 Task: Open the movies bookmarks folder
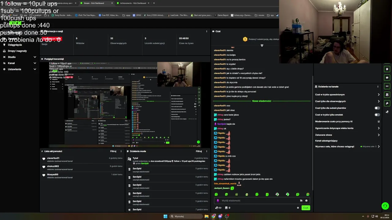pyautogui.click(x=259, y=15)
